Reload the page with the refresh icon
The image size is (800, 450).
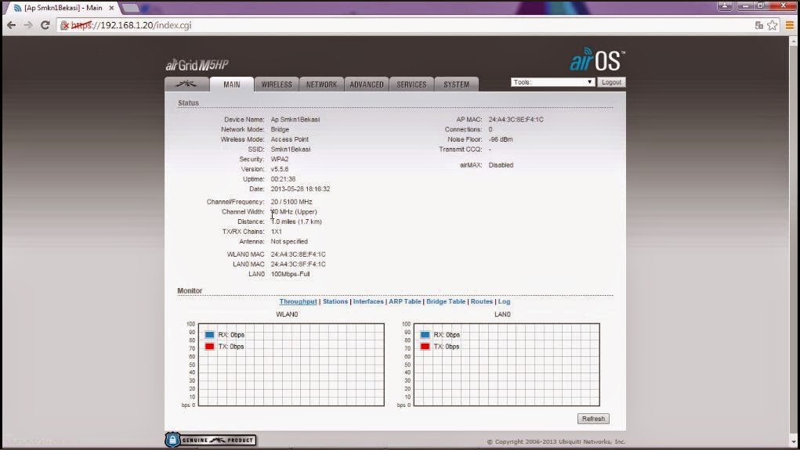click(x=45, y=25)
